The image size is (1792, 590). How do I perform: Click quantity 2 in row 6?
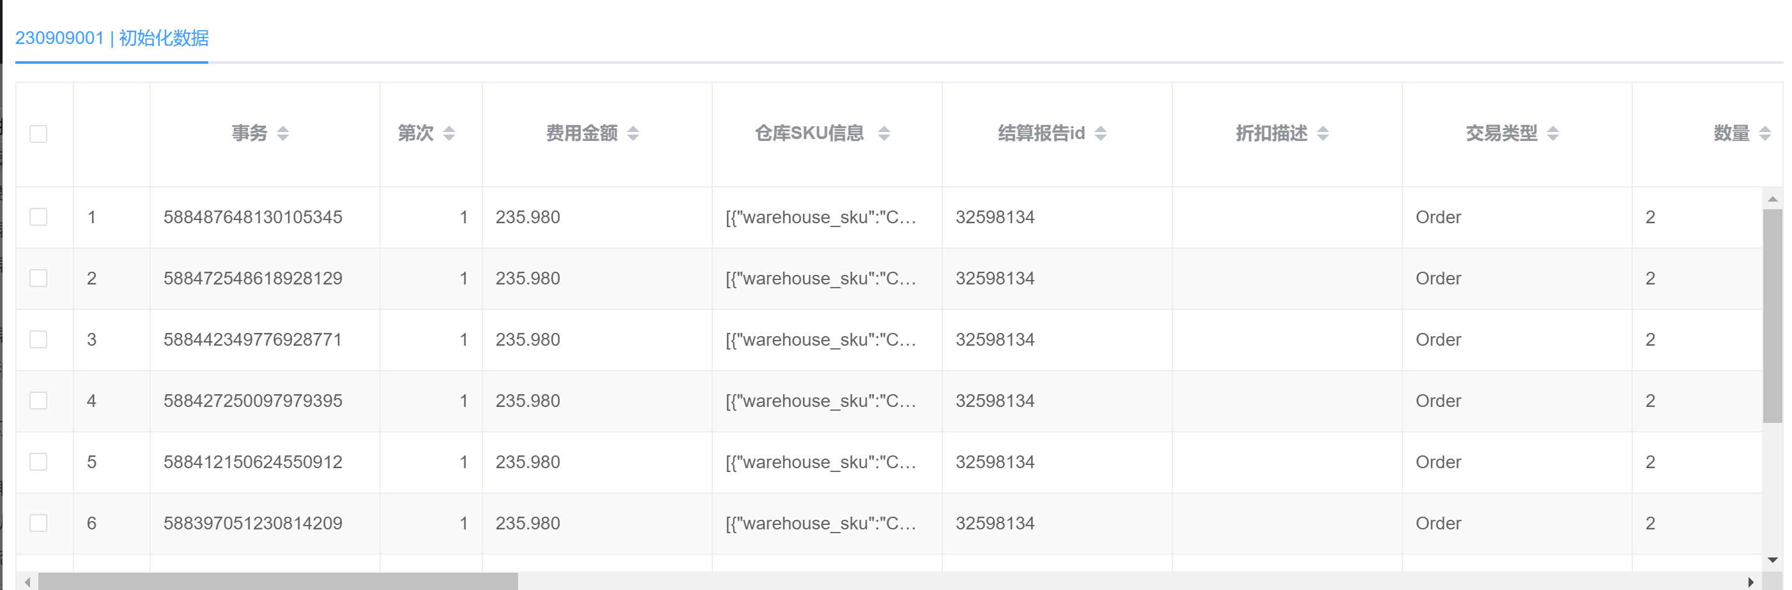(x=1650, y=522)
